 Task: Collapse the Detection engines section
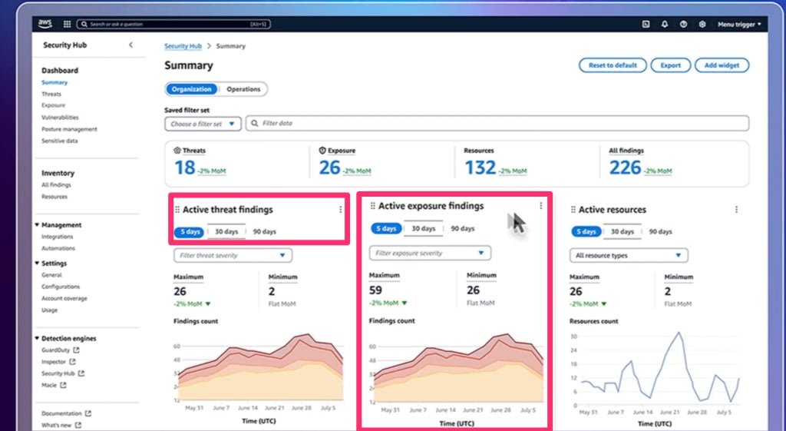click(x=37, y=338)
